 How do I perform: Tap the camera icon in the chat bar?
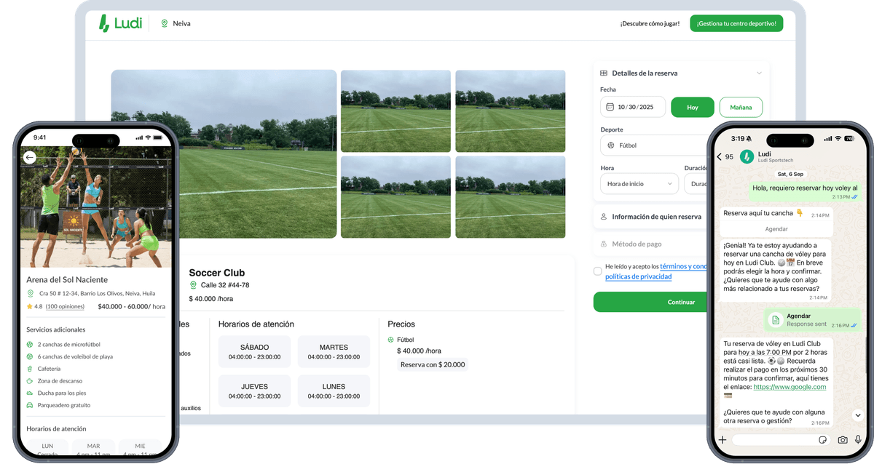pos(843,439)
